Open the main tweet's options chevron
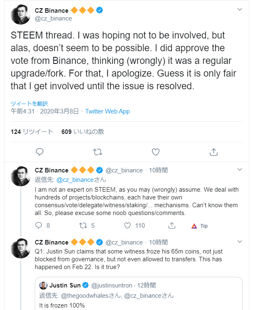255x310 pixels. tap(240, 9)
